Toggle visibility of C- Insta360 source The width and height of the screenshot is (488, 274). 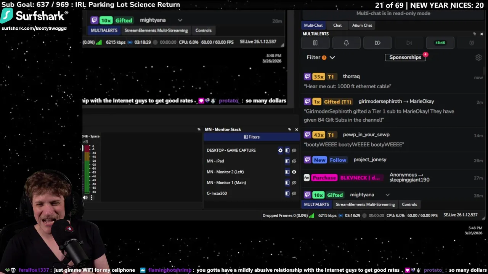point(294,193)
